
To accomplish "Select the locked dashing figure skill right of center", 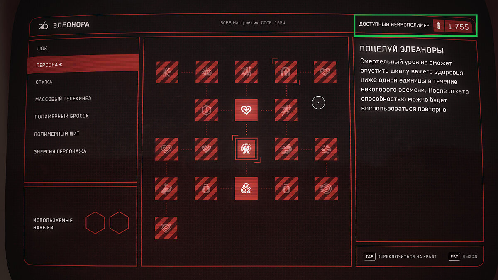I will pyautogui.click(x=286, y=149).
